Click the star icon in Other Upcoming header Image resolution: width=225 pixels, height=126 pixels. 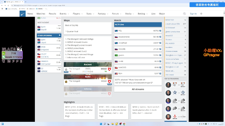click(x=60, y=35)
